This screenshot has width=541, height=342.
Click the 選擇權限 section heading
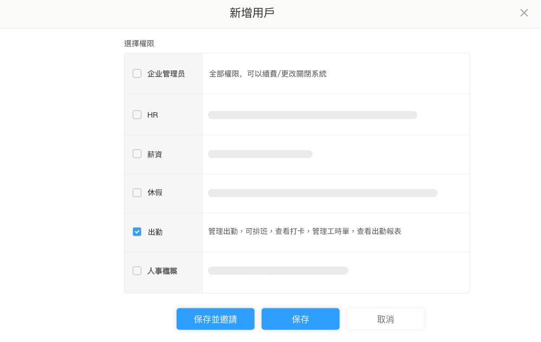click(x=139, y=43)
